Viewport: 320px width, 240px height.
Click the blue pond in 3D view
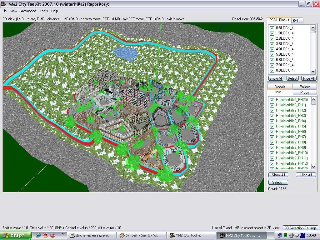(124, 53)
